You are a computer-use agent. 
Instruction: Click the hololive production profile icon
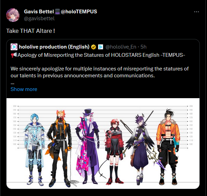[14, 47]
